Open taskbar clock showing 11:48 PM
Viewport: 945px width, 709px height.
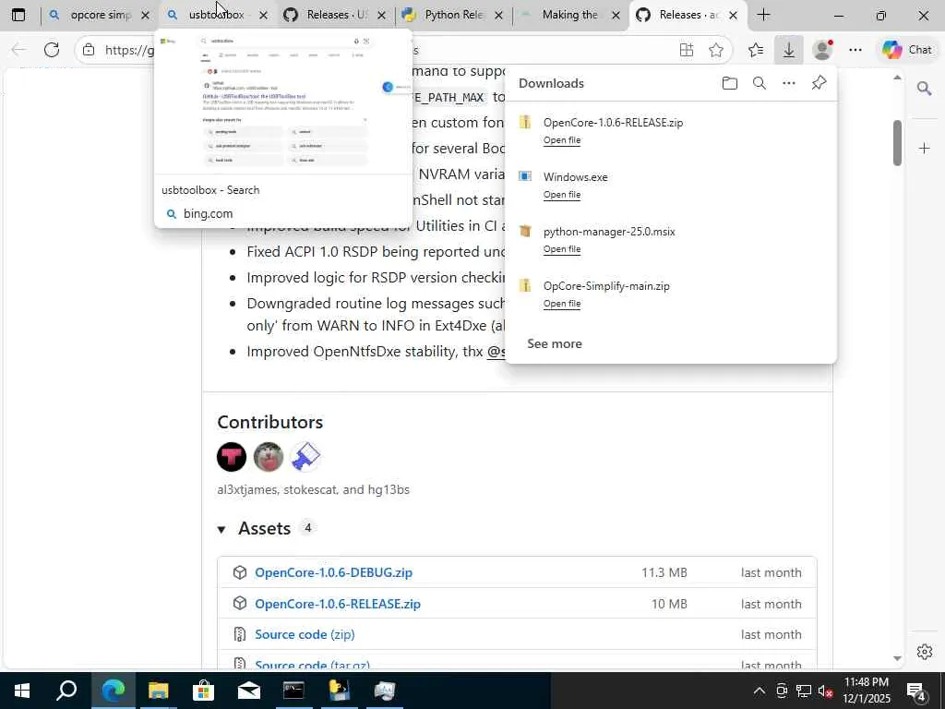[x=866, y=691]
